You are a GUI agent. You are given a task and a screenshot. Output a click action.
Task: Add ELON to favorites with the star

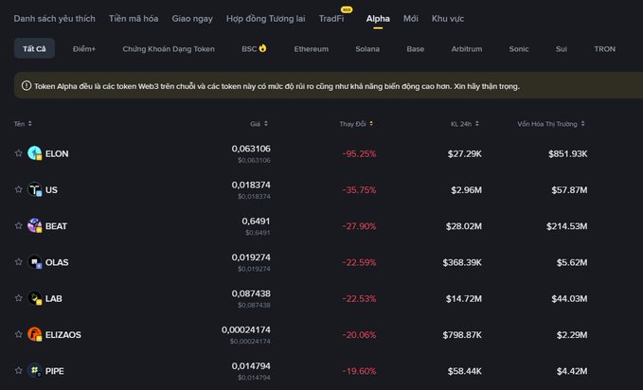(18, 153)
